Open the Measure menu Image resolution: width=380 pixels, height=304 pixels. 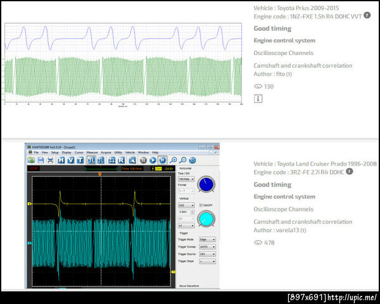coord(92,152)
